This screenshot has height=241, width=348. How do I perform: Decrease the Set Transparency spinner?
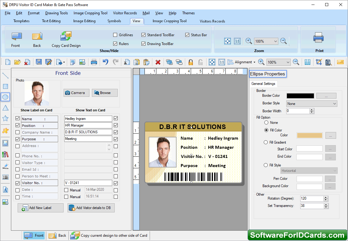pos(326,207)
